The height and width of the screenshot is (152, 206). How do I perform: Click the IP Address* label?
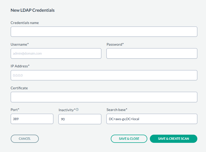20,66
